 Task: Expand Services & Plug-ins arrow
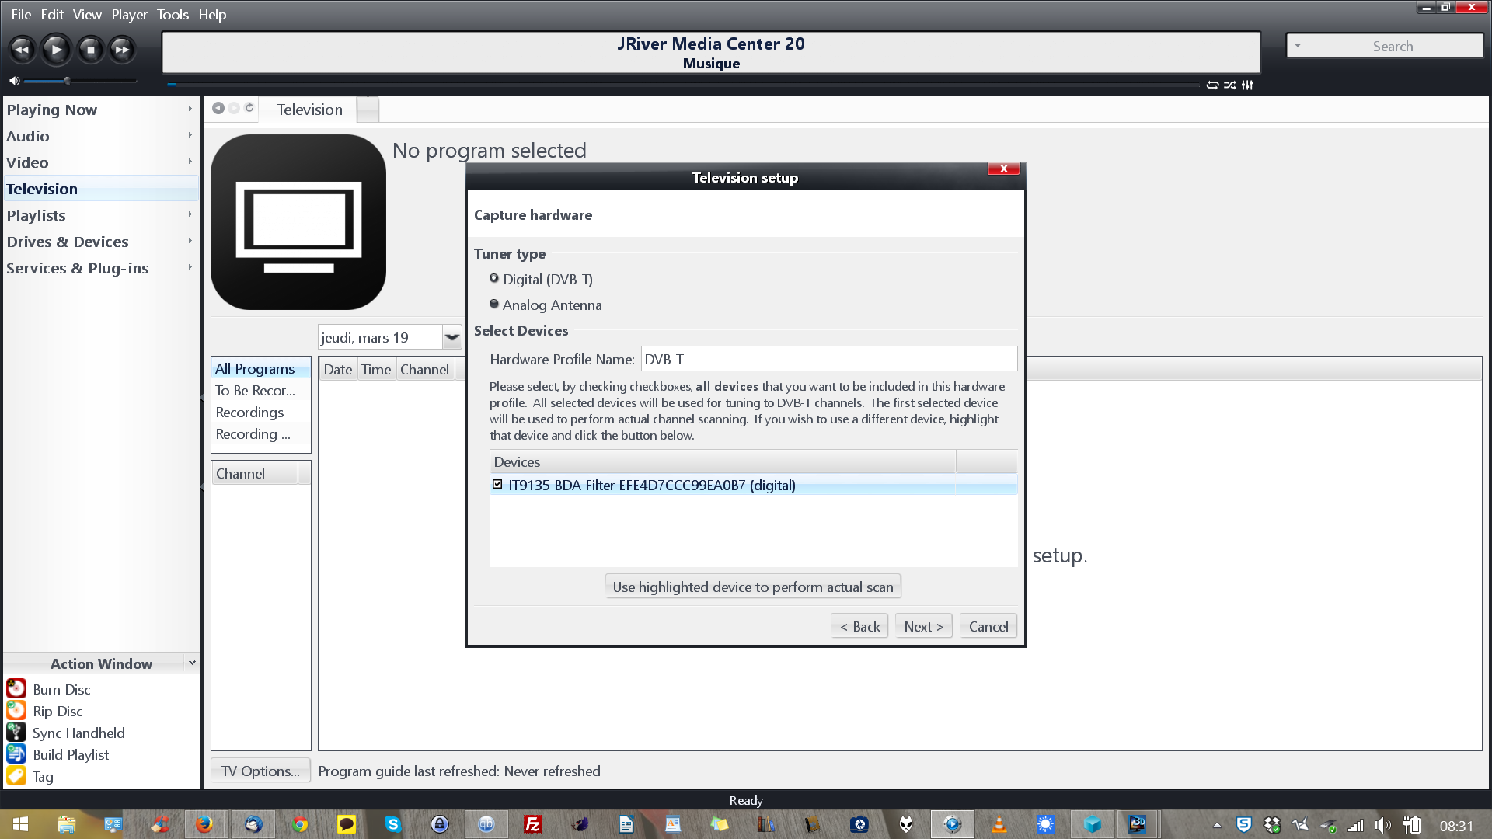pyautogui.click(x=190, y=267)
